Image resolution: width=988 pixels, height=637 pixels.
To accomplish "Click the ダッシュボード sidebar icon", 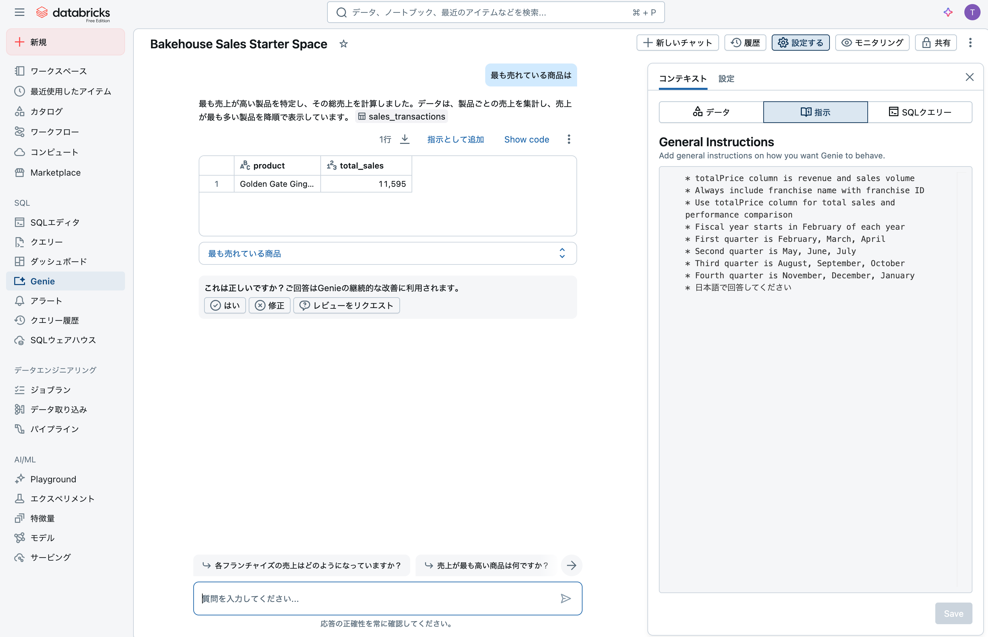I will pyautogui.click(x=20, y=261).
